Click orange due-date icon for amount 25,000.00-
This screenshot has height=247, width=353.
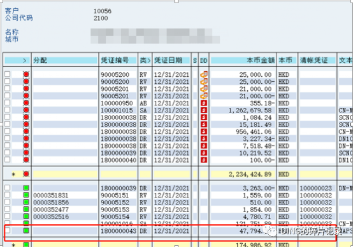204,81
